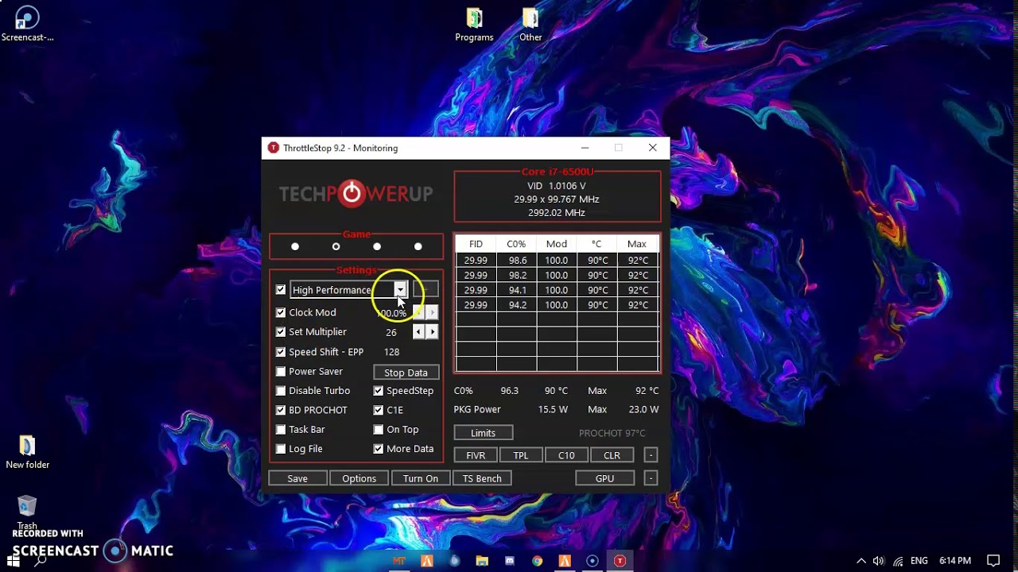Toggle the High Performance power plan checkbox
This screenshot has height=572, width=1018.
(x=281, y=290)
